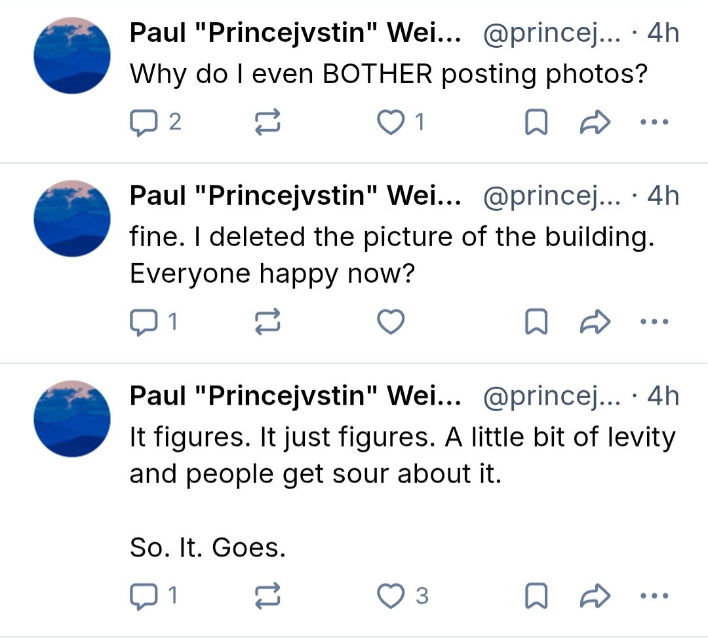708x639 pixels.
Task: Bookmark the "deleted the picture" post
Action: [x=536, y=321]
